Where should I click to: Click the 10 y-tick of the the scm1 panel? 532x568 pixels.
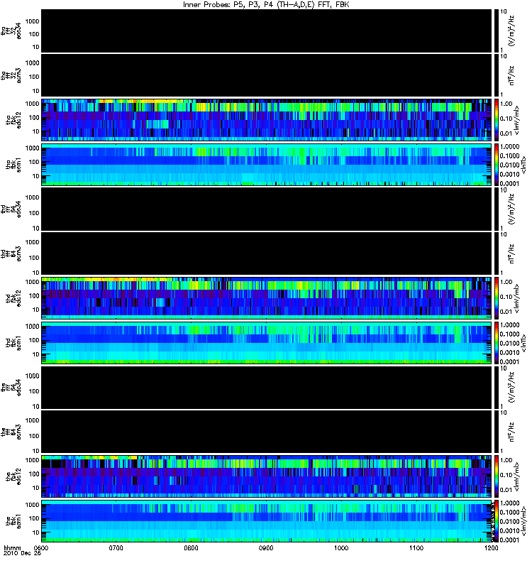pyautogui.click(x=36, y=532)
